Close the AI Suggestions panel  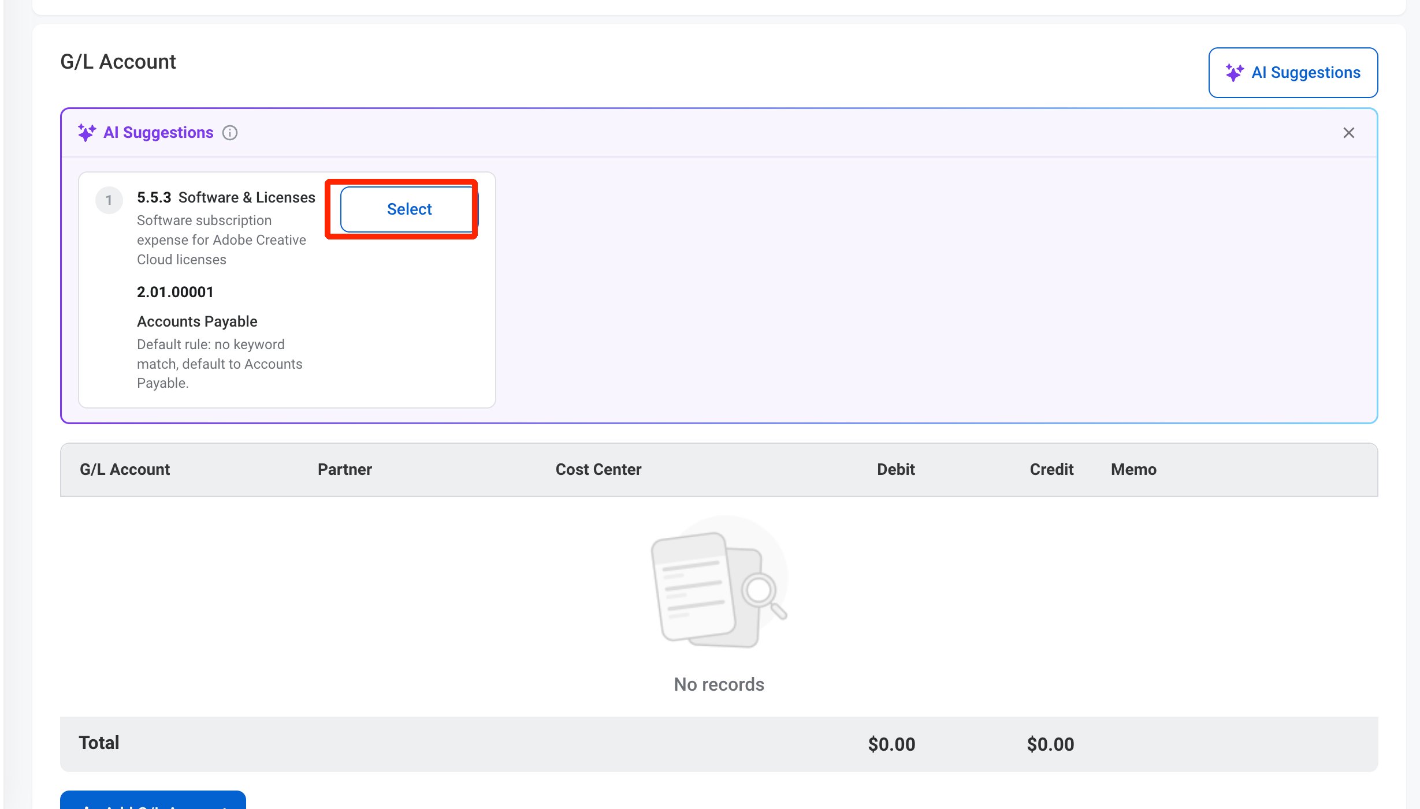tap(1348, 133)
